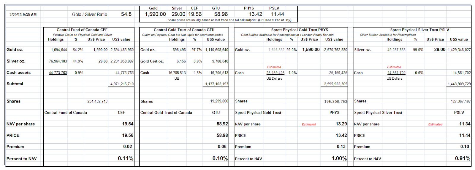Select CEF shares count 254,432,713
475x170 pixels.
coord(97,101)
